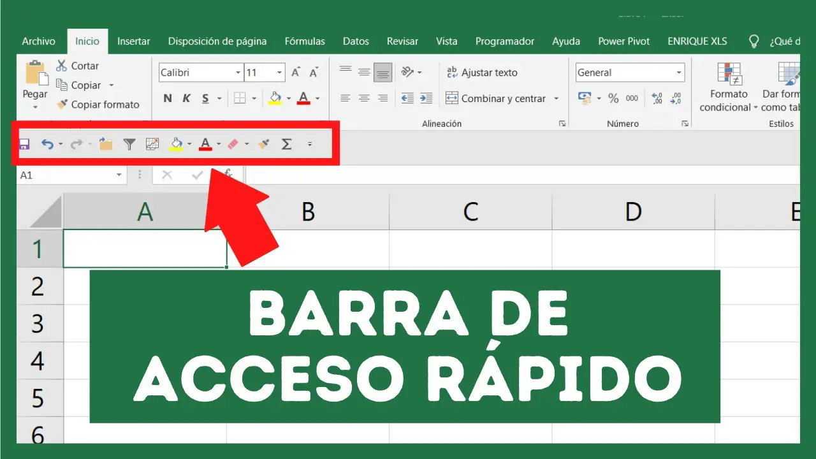Click the Redo arrow in quick access toolbar

click(x=76, y=144)
